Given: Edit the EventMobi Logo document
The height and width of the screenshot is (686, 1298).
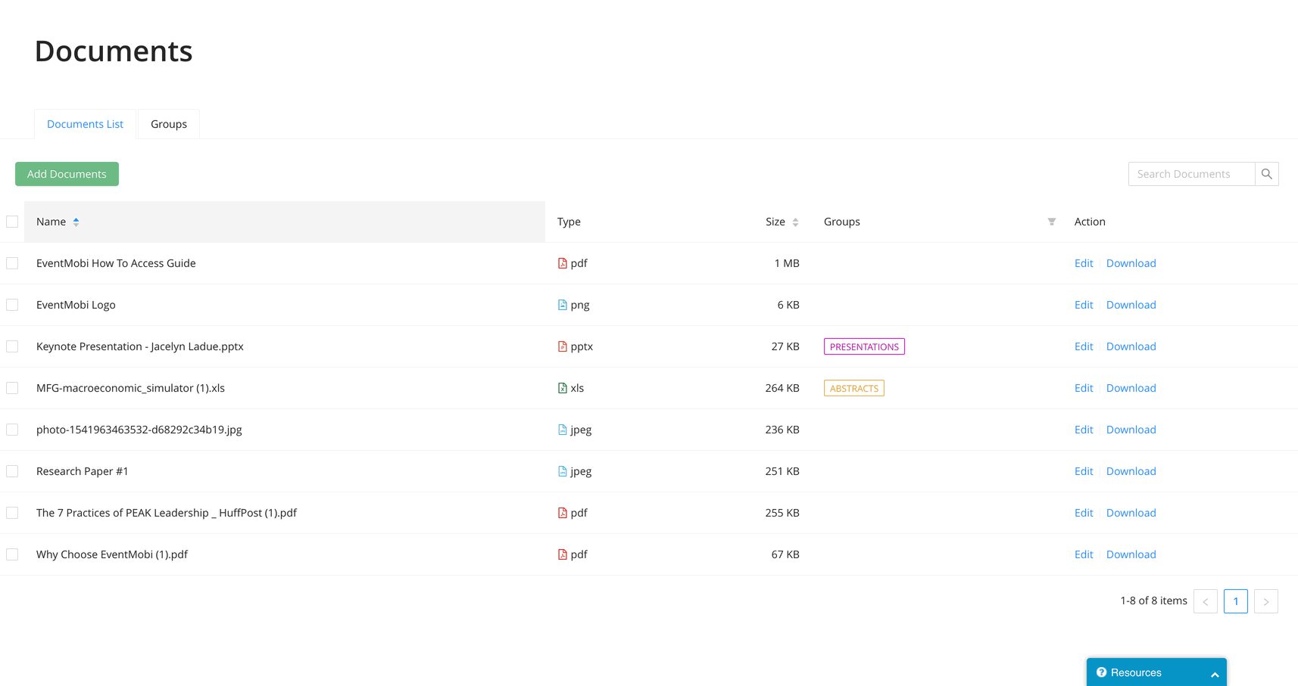Looking at the screenshot, I should click(x=1084, y=305).
